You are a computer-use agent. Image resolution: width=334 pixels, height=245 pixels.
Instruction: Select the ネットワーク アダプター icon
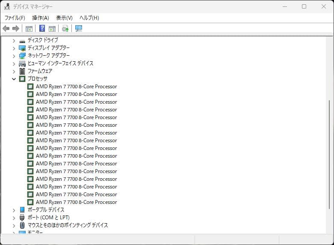click(22, 56)
